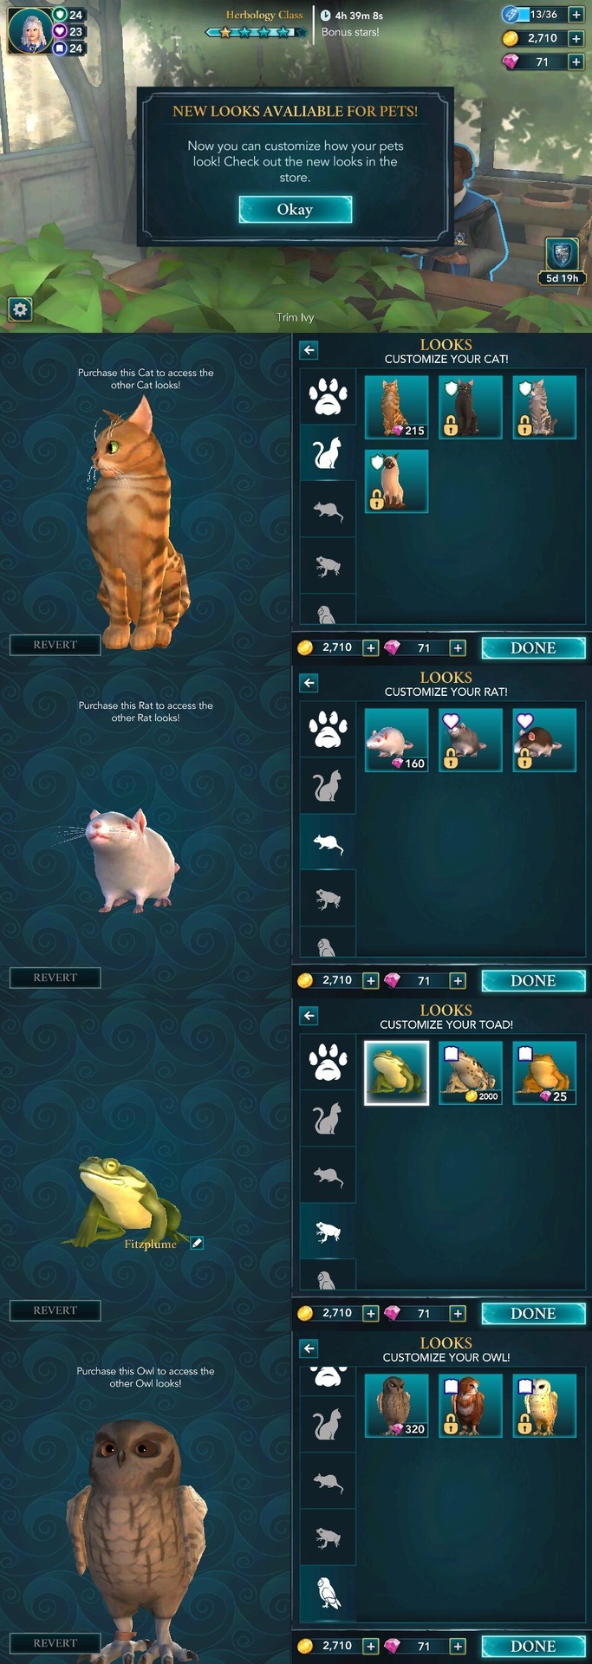Click REVERT beneath the brown owl preview

tap(55, 1642)
